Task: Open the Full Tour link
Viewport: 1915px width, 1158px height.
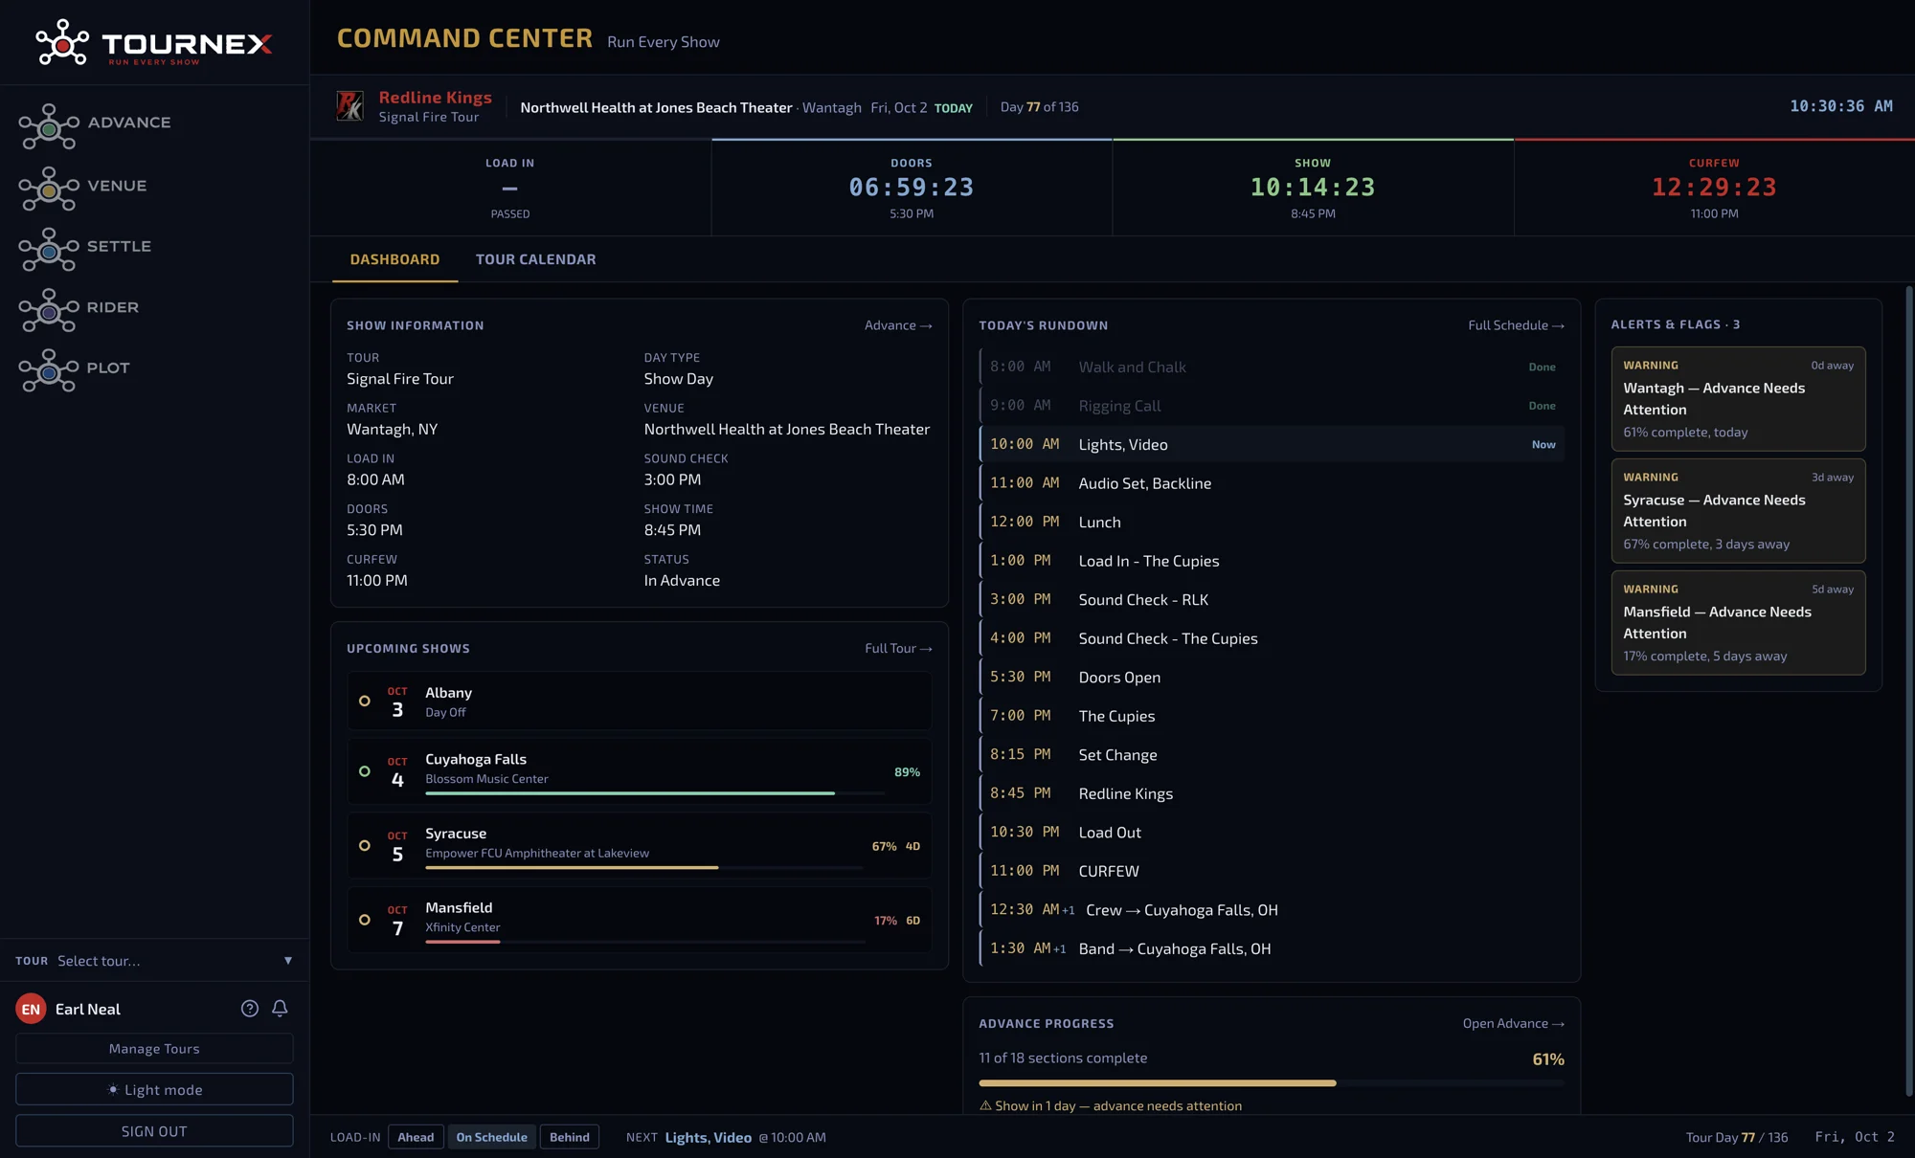Action: [898, 648]
